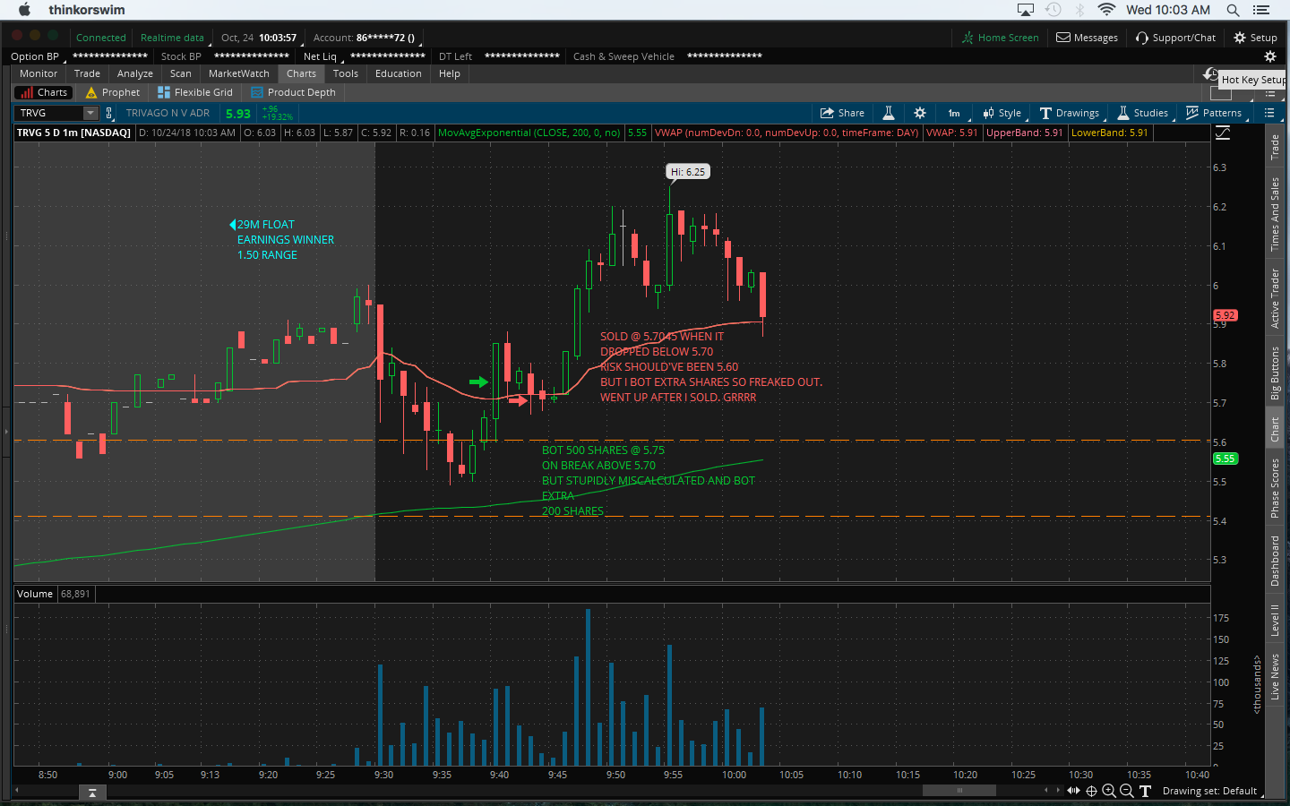The width and height of the screenshot is (1290, 806).
Task: Open the Drawing set: Default dropdown
Action: coord(1210,791)
